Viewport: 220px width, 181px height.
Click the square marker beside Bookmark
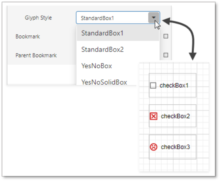166,36
